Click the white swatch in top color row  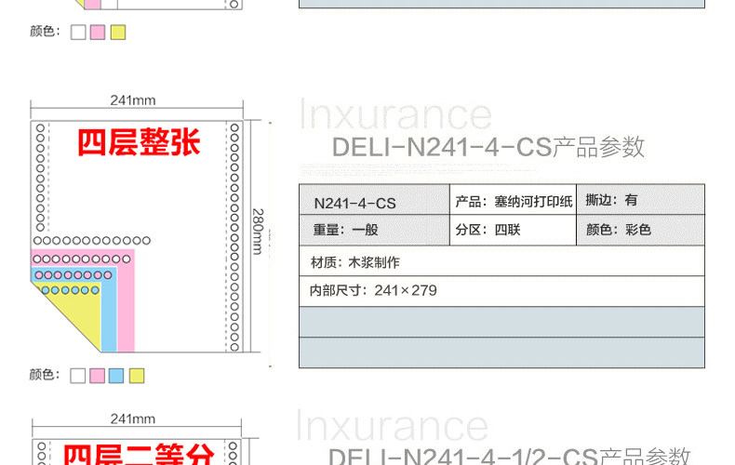(x=78, y=33)
